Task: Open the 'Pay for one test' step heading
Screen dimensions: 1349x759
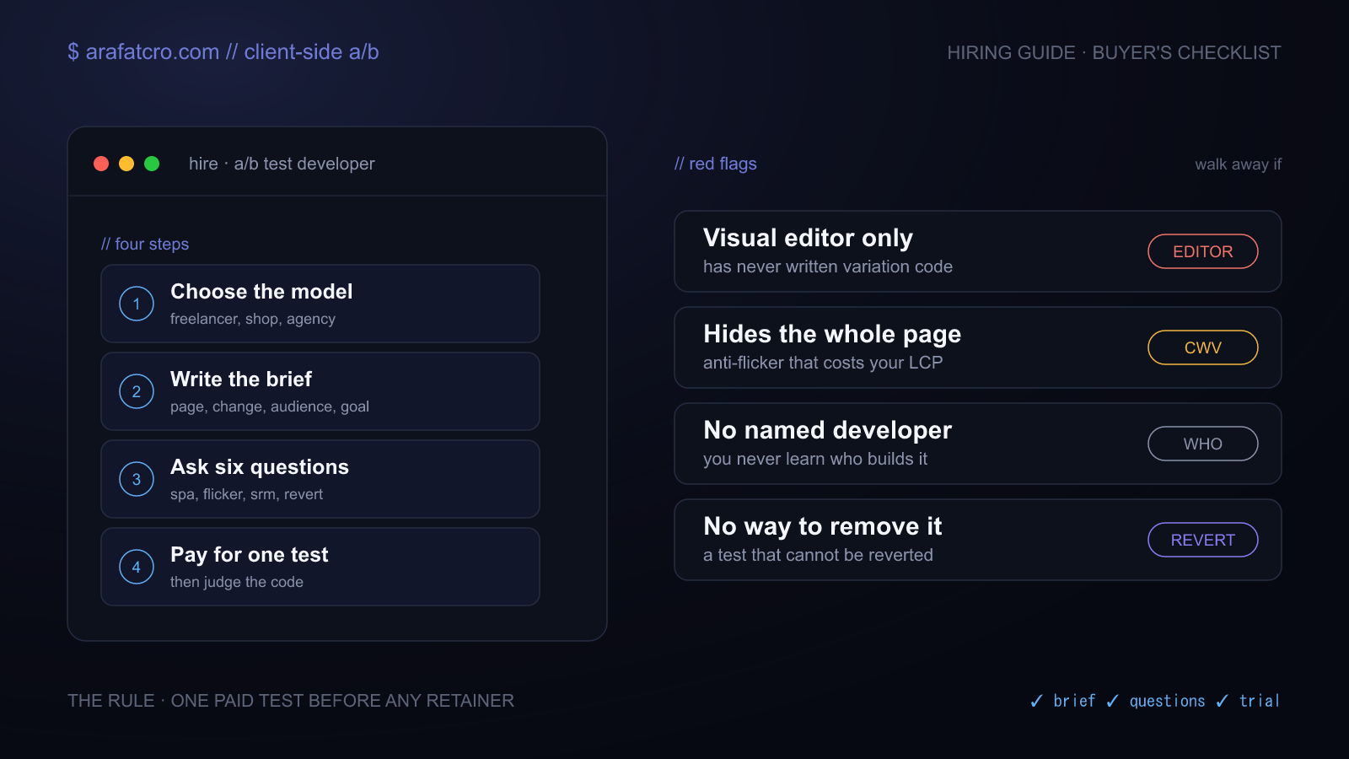Action: 250,555
